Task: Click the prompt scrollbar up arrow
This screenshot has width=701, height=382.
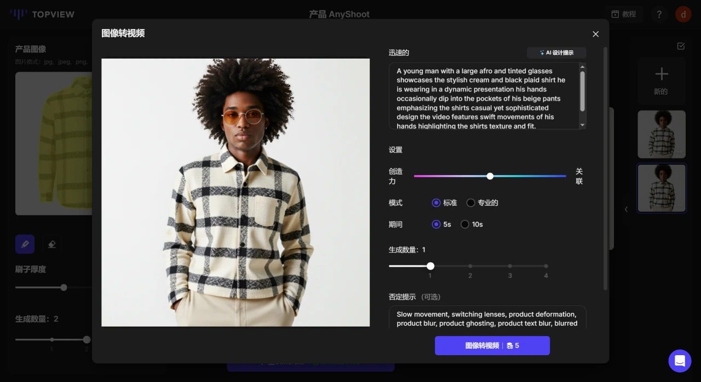Action: 582,67
